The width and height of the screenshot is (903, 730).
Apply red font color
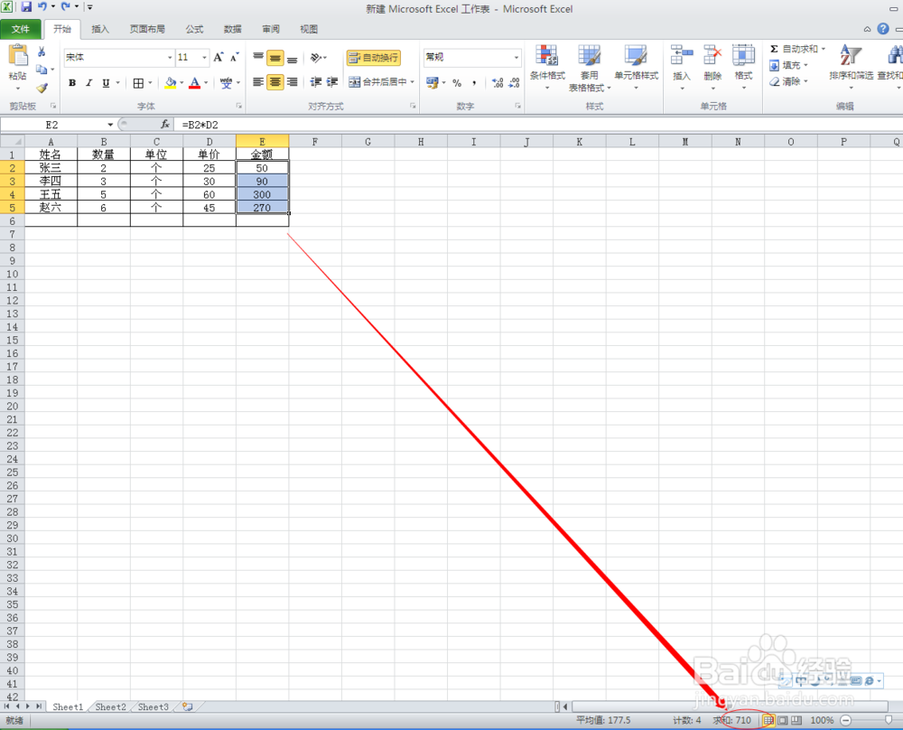tap(195, 83)
